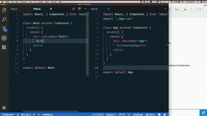Open the Selection menu
Viewport: 207px width, 116px height.
[x=24, y=2]
